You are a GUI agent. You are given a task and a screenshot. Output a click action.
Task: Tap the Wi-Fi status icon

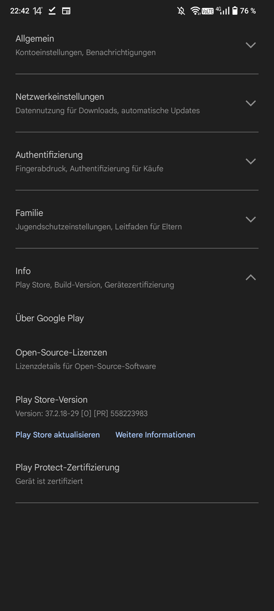(195, 11)
